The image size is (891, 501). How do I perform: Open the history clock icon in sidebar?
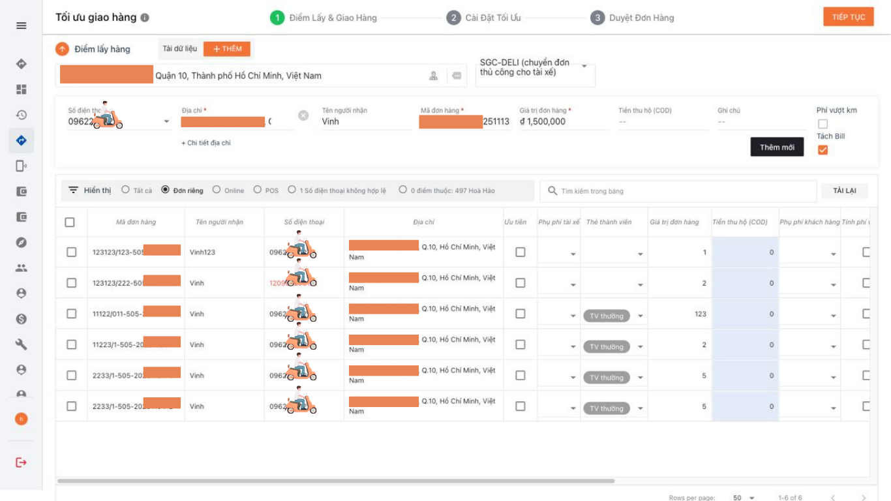point(22,115)
